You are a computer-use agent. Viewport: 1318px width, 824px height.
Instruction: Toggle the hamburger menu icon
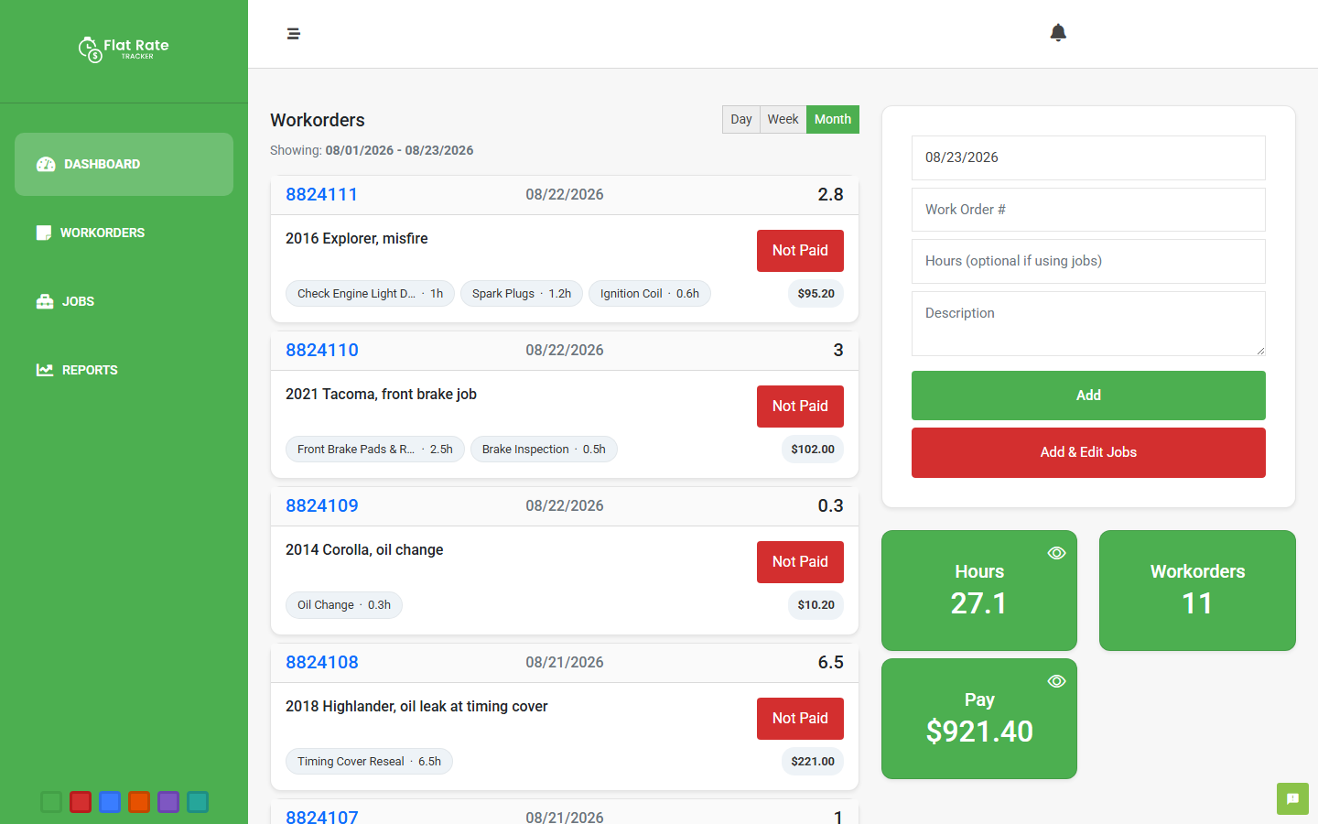[294, 34]
